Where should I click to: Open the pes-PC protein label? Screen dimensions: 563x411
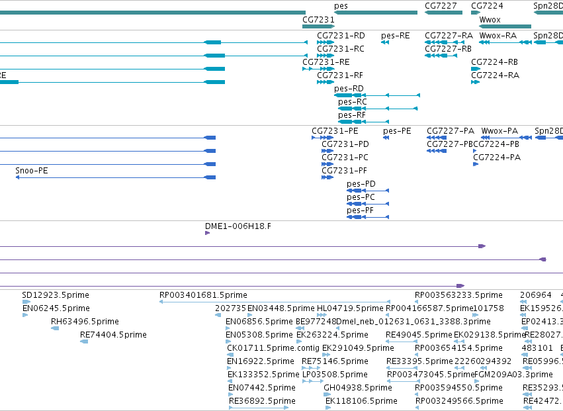click(x=361, y=198)
